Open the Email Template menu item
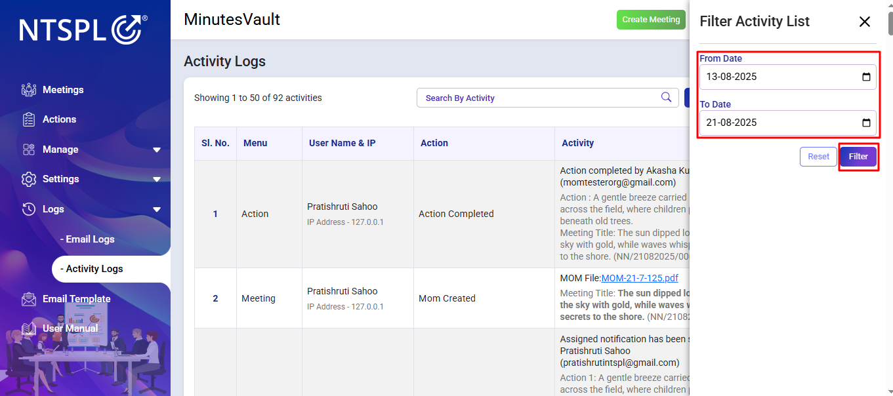Screen dimensions: 893x396 click(77, 299)
